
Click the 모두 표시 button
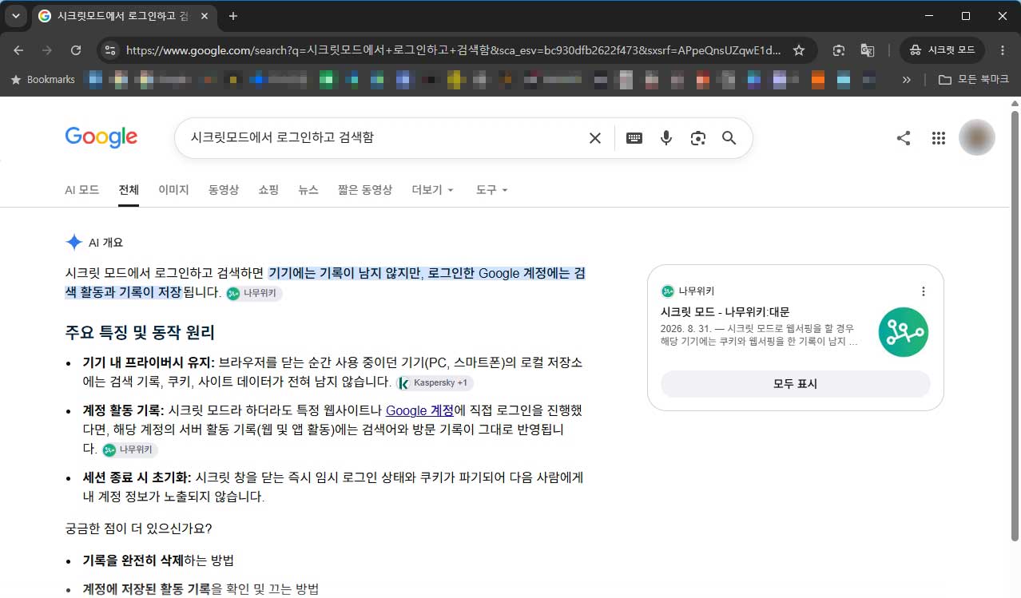coord(796,383)
